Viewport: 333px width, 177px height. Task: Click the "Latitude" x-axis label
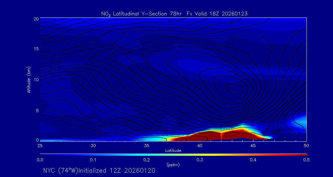coord(173,151)
